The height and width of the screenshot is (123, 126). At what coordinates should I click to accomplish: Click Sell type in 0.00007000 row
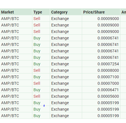37,83
